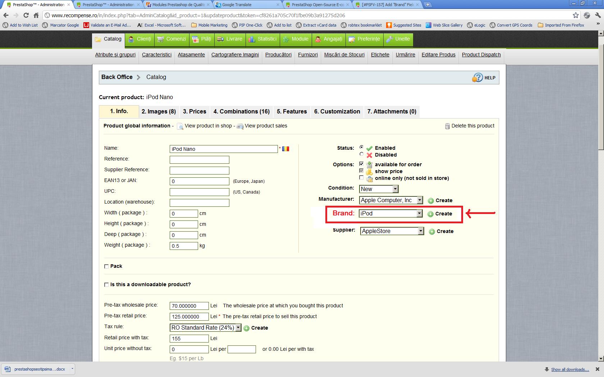This screenshot has width=604, height=377.
Task: Open the download item options arrow
Action: [72, 369]
